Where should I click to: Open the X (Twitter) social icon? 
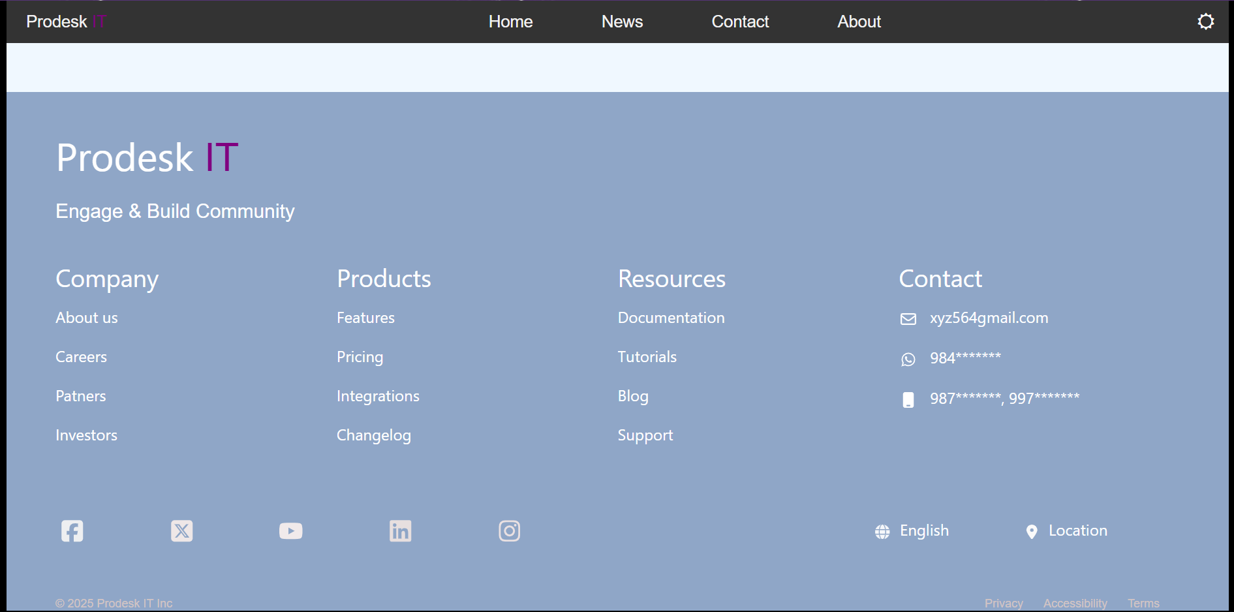(x=181, y=531)
